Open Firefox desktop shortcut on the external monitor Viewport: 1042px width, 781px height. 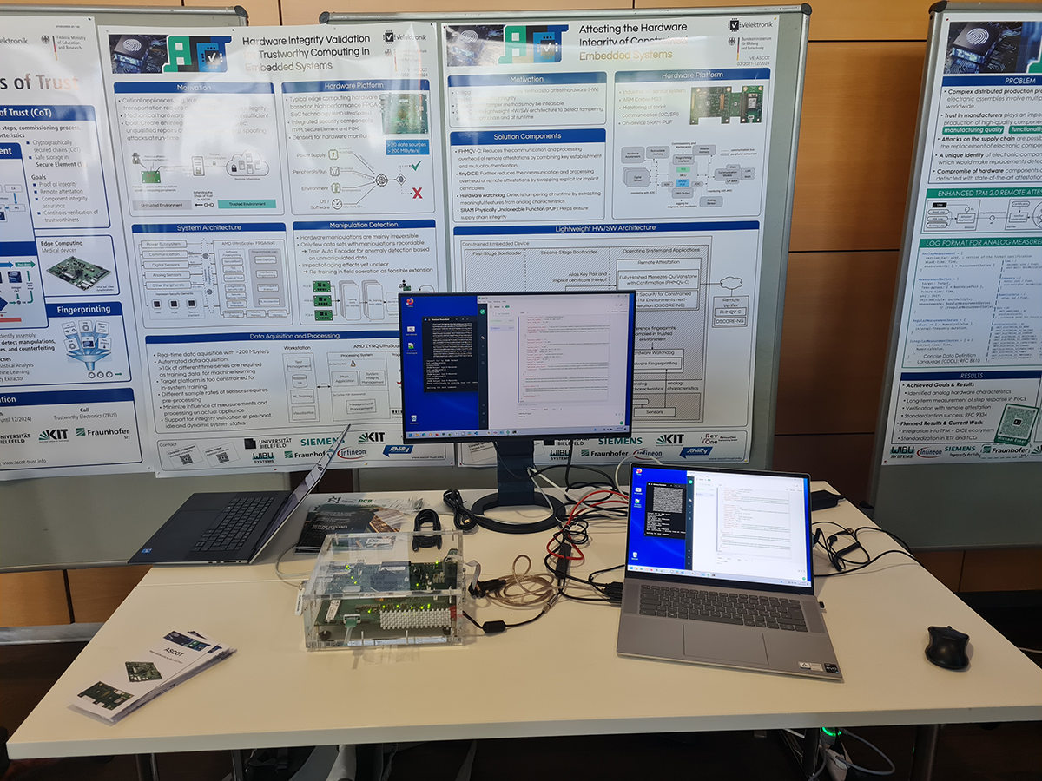(x=410, y=302)
